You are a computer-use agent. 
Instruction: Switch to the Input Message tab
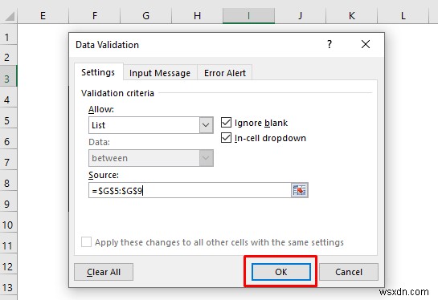coord(160,73)
